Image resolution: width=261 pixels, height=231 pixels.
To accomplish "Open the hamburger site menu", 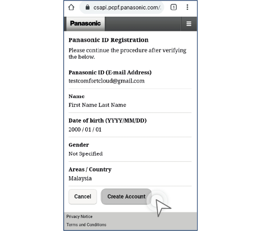I will coord(189,24).
